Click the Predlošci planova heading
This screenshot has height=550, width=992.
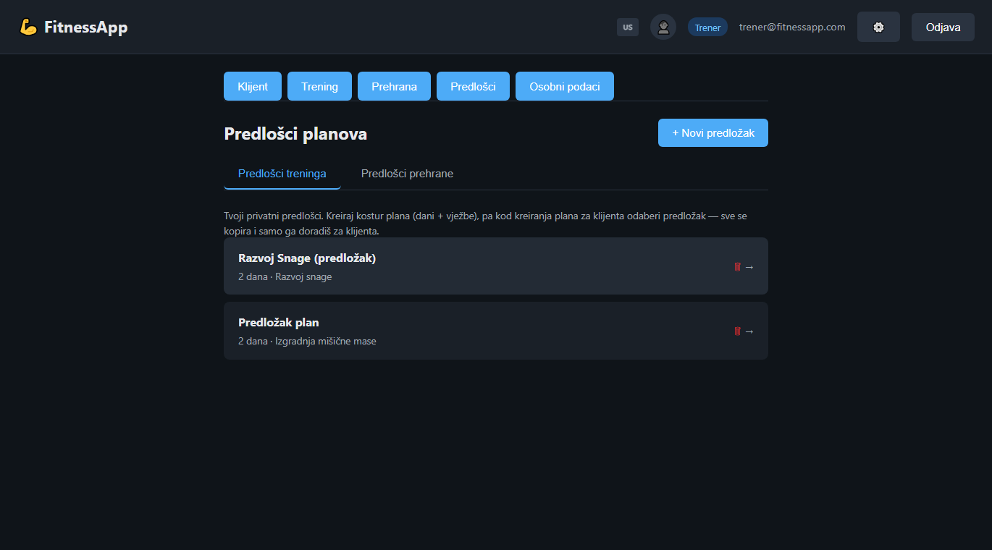coord(295,134)
